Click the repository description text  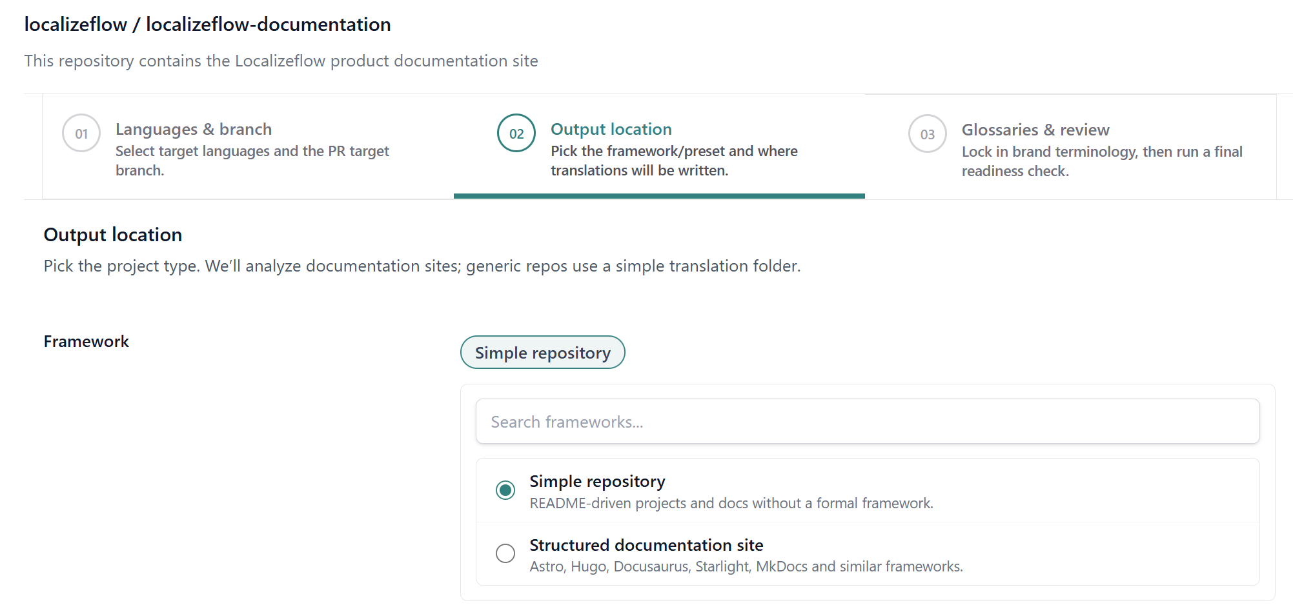(281, 61)
